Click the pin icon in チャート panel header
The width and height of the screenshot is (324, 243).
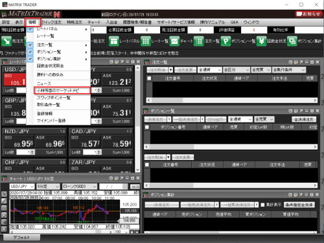(x=122, y=178)
